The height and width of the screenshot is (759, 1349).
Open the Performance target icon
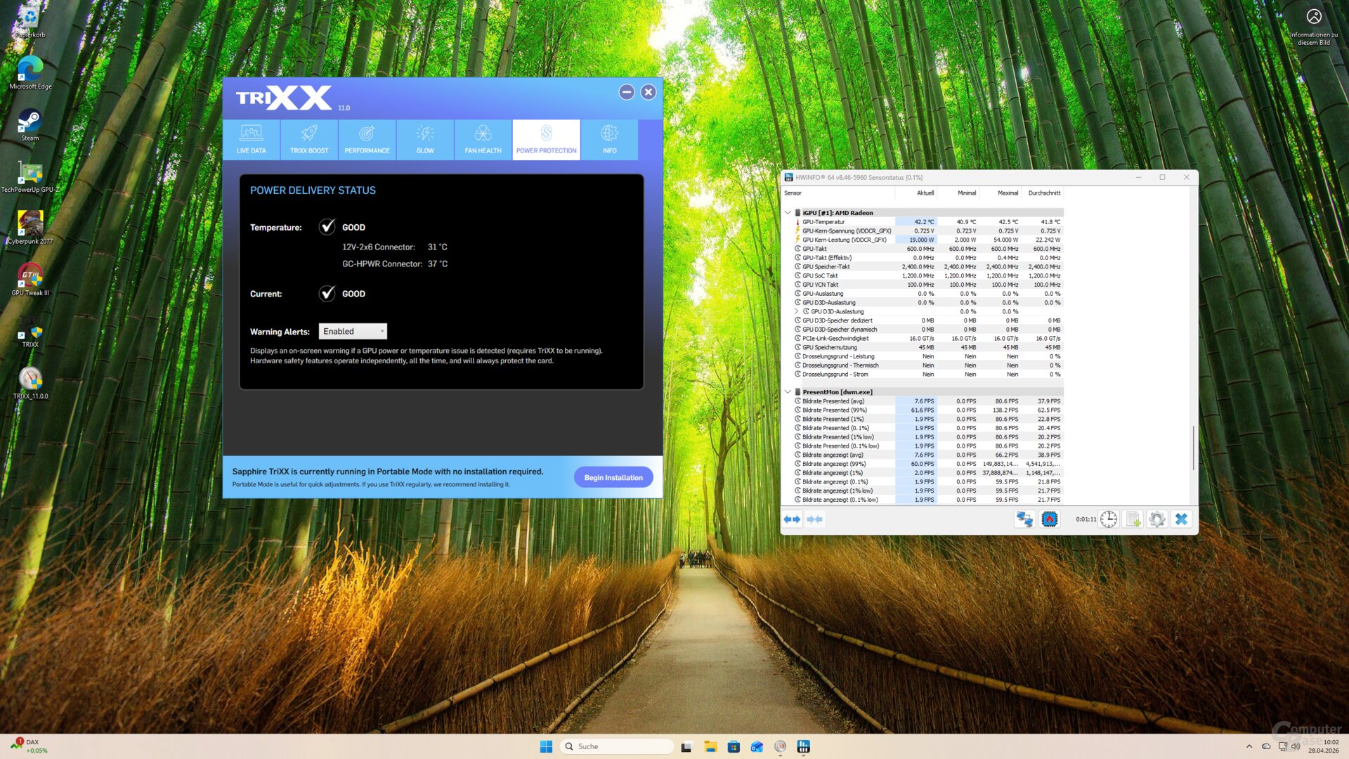tap(367, 133)
